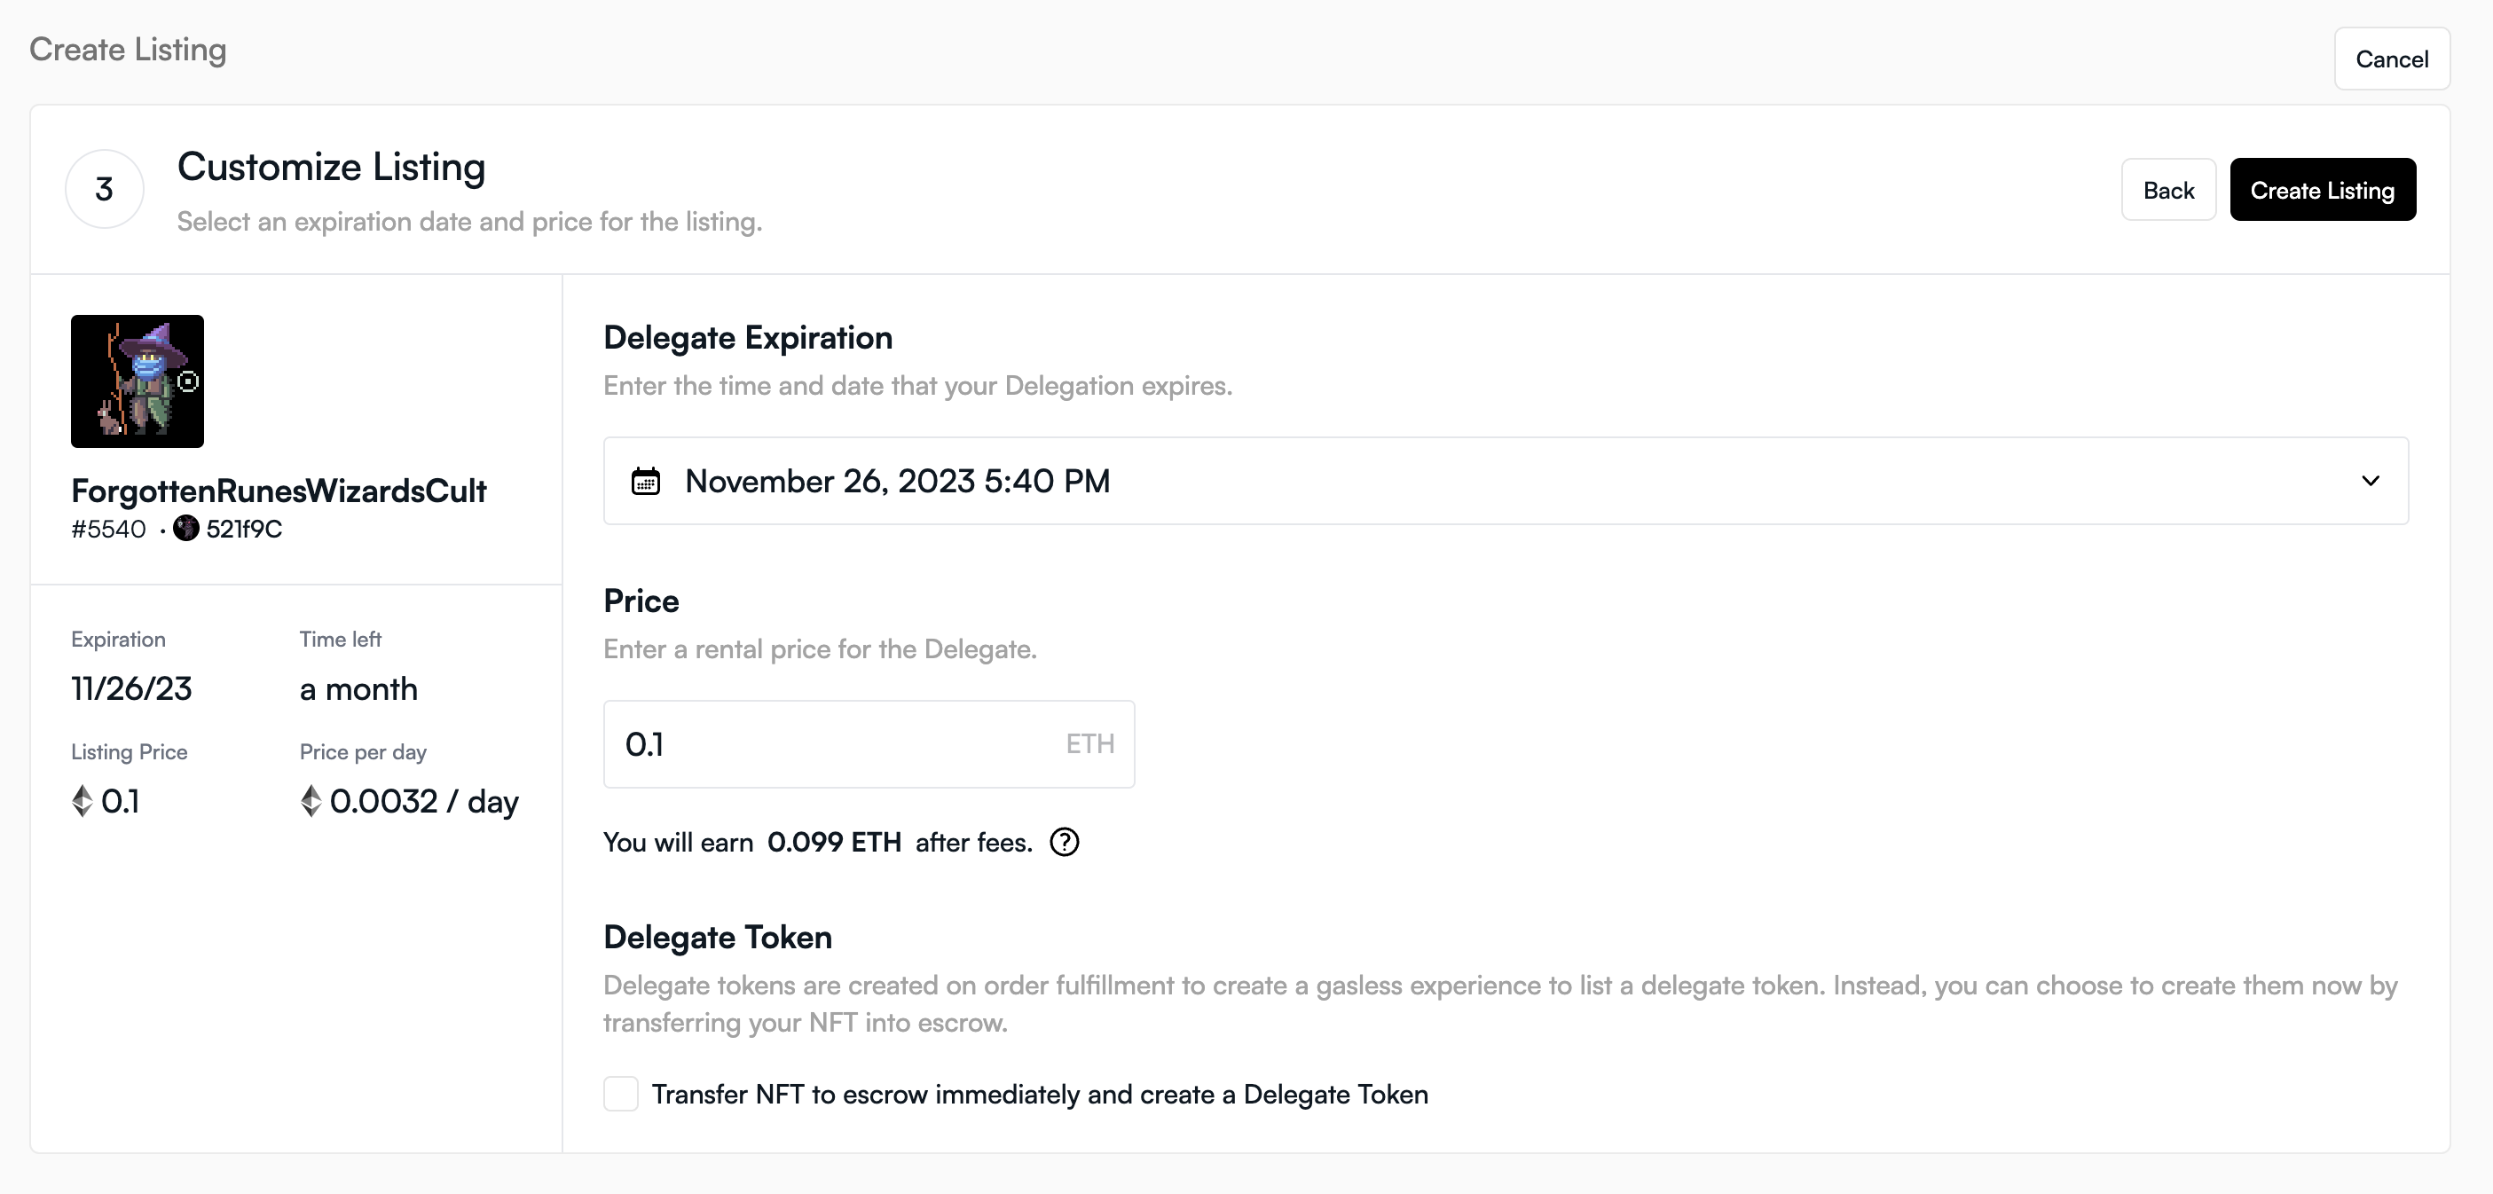The width and height of the screenshot is (2493, 1194).
Task: Click the calendar icon in expiration field
Action: pyautogui.click(x=646, y=481)
